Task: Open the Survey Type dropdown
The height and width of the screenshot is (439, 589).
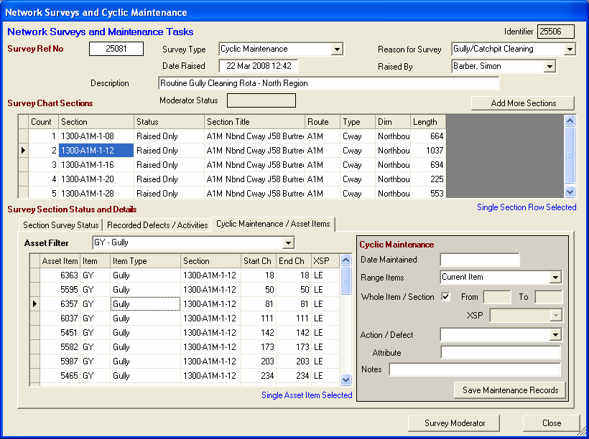Action: (337, 49)
